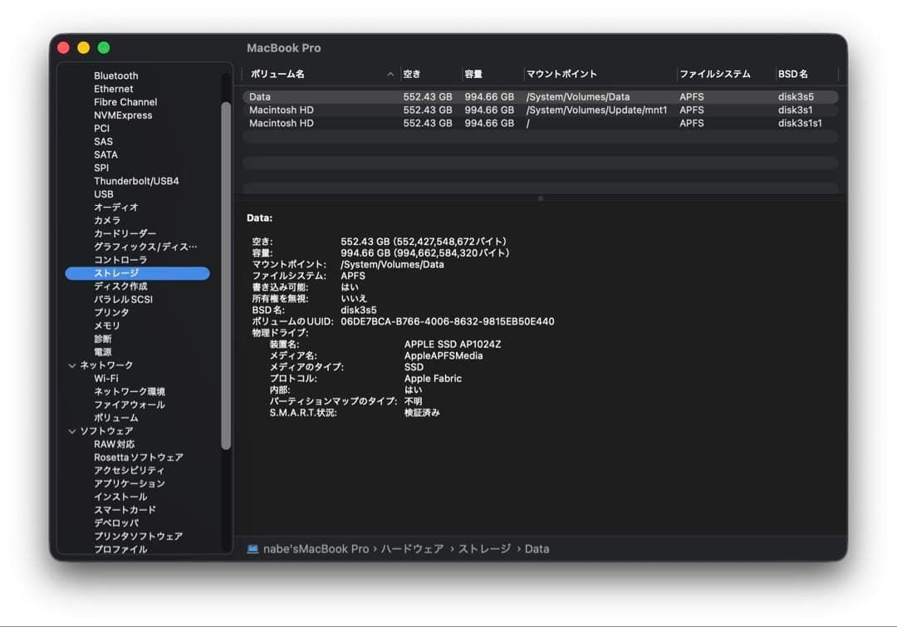Image resolution: width=897 pixels, height=627 pixels.
Task: Select コントローラ in the sidebar
Action: point(120,260)
